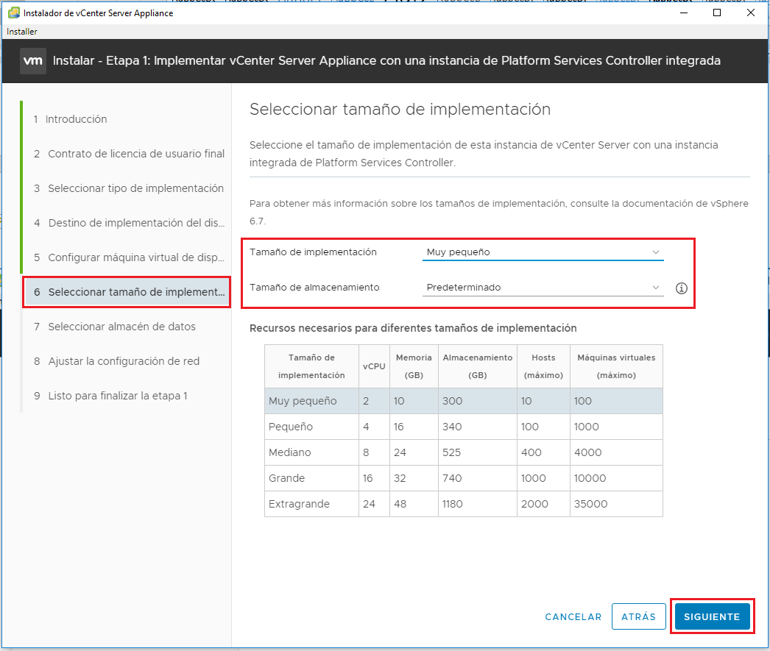
Task: Open the Tamaño de implementación dropdown
Action: pyautogui.click(x=543, y=252)
